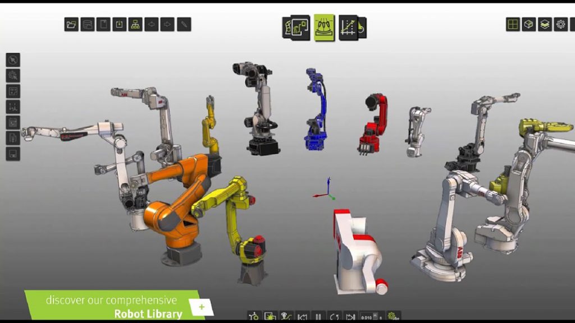
Task: Open project with the folder icon
Action: tap(71, 25)
